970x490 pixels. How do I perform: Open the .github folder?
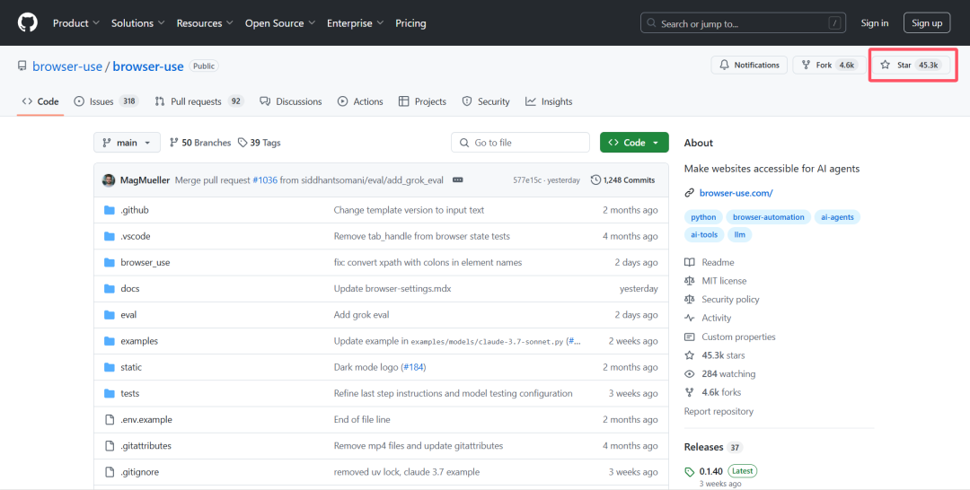pos(134,210)
